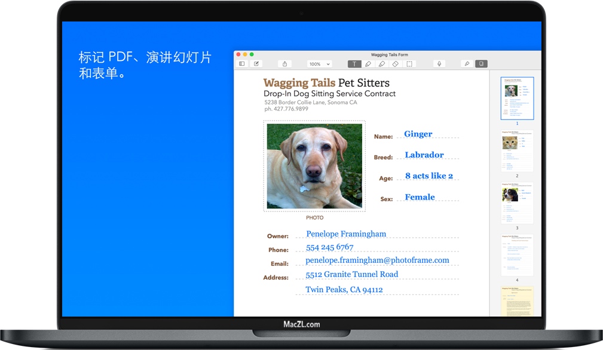Click the 'Wagging Tails Form' window title
Viewport: 603px width, 350px height.
[389, 54]
